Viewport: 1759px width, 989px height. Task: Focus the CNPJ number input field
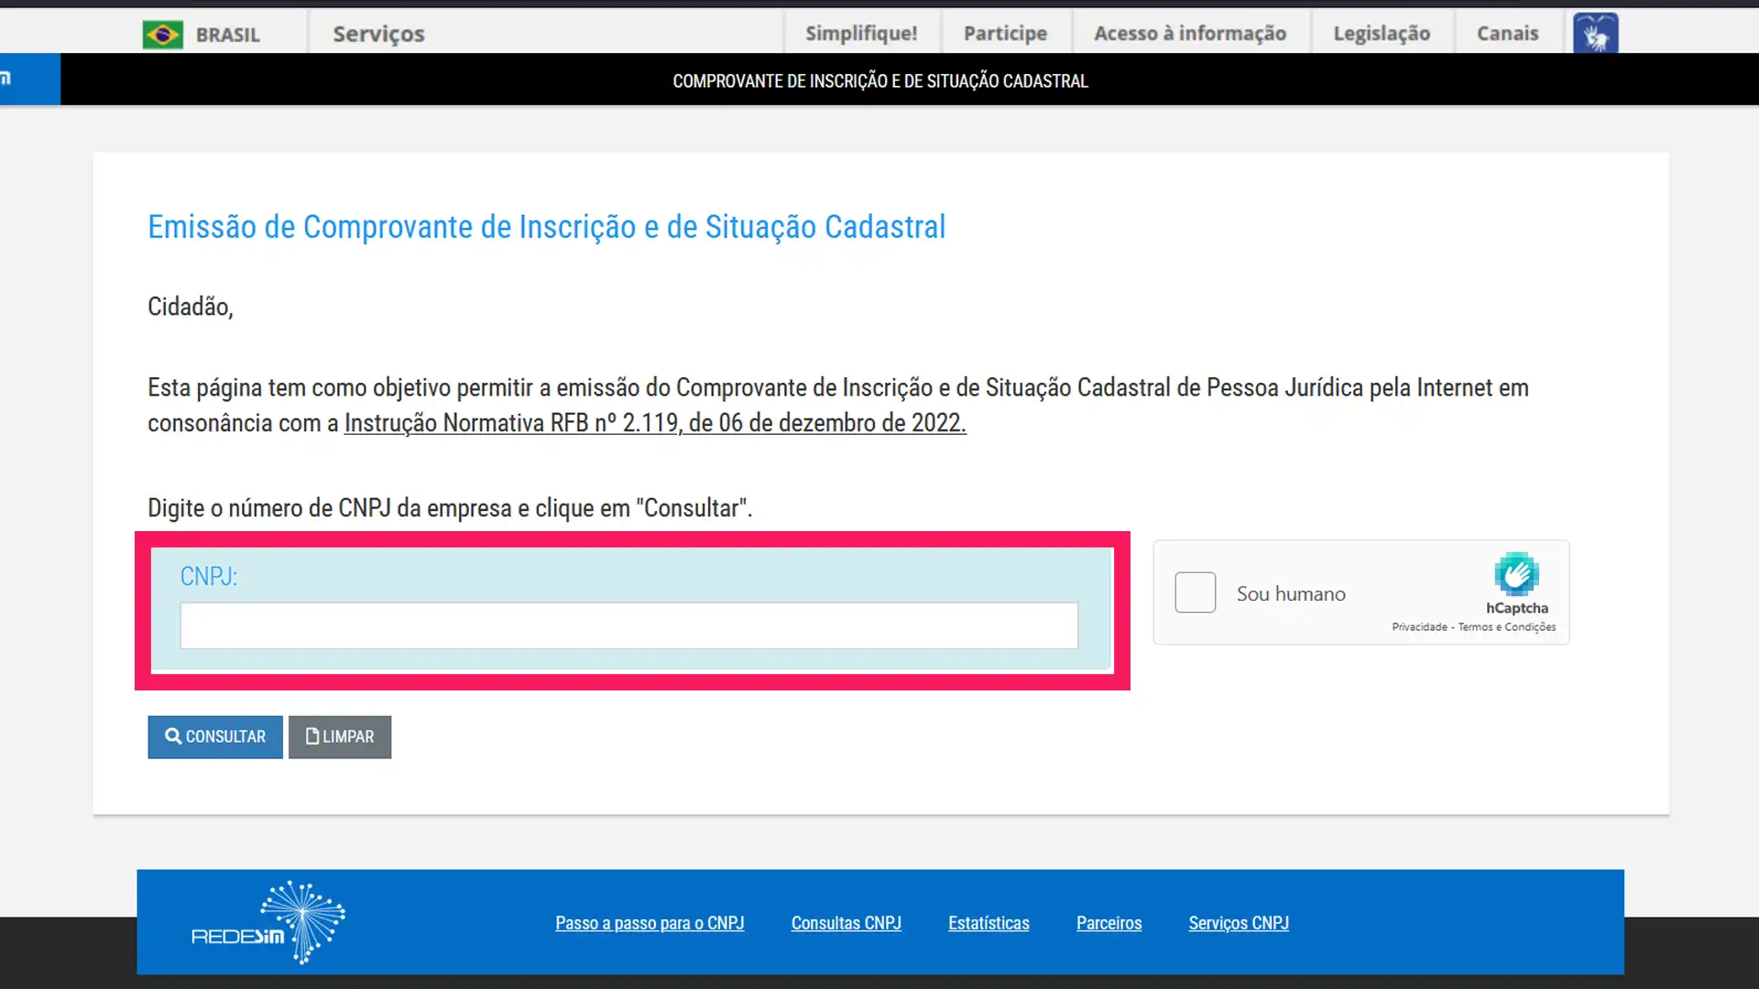(629, 625)
